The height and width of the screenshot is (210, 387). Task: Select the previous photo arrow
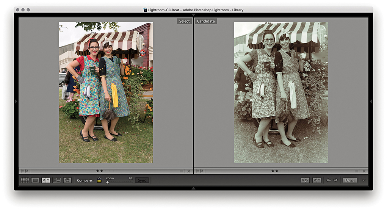tap(329, 180)
